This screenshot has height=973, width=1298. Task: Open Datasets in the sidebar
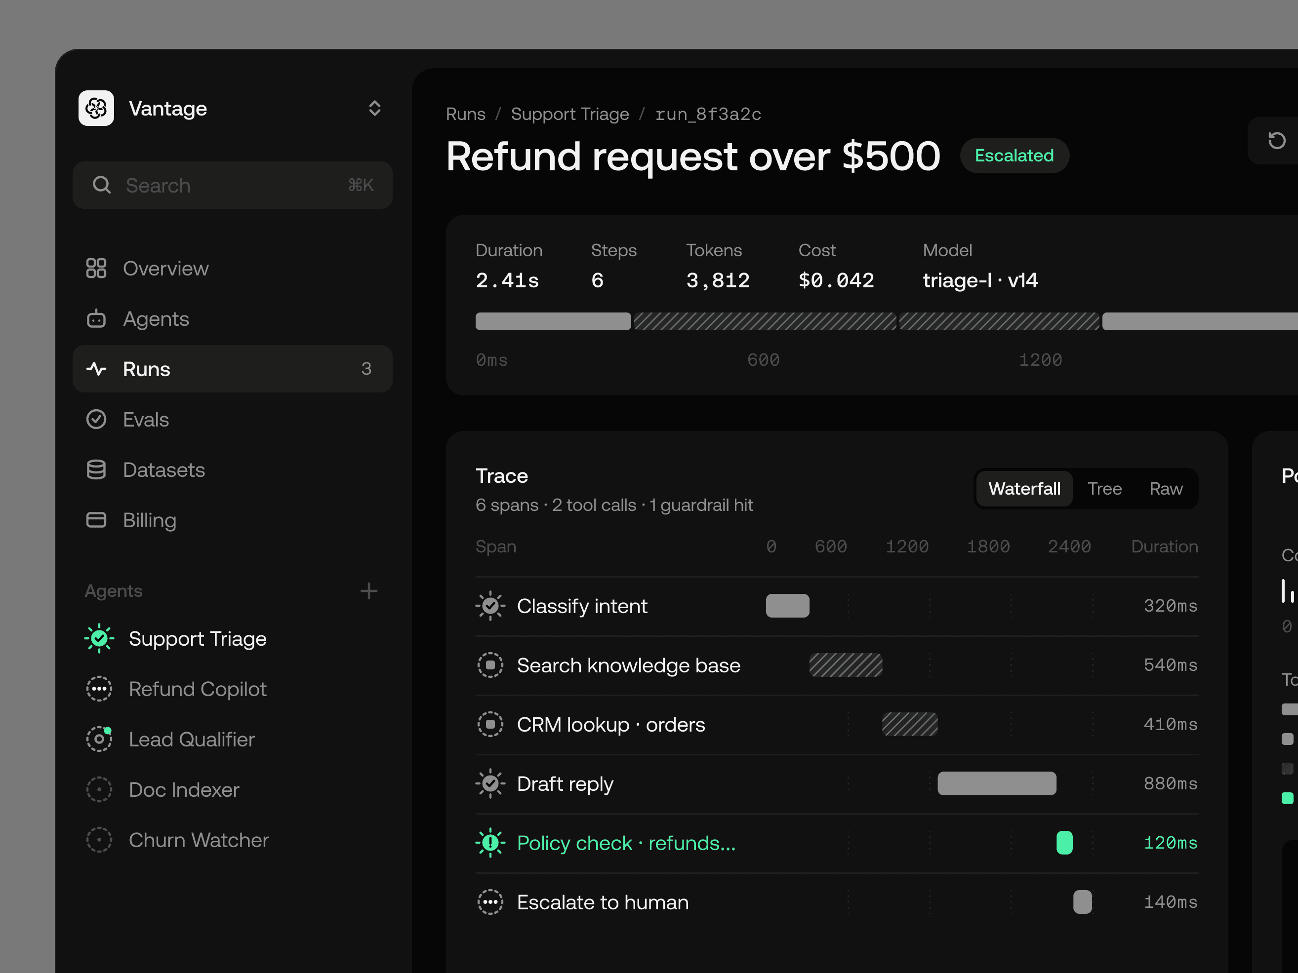pyautogui.click(x=232, y=470)
